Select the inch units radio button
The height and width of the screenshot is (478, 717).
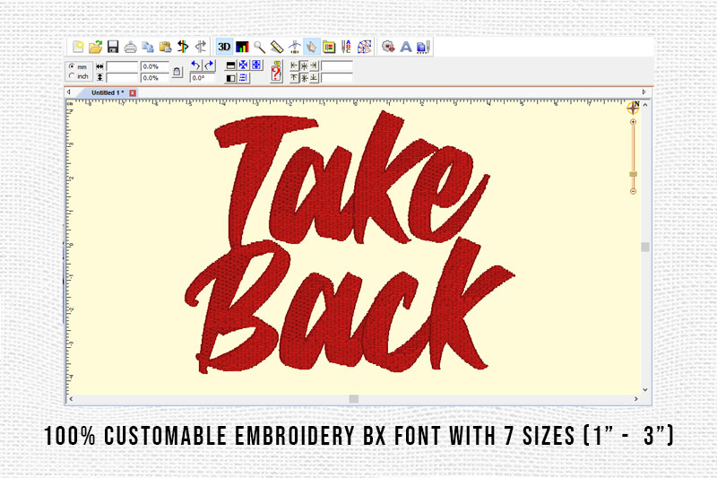(72, 76)
